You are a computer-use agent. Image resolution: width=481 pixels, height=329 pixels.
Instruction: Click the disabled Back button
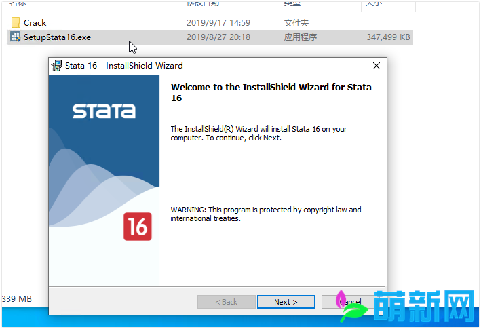point(227,302)
